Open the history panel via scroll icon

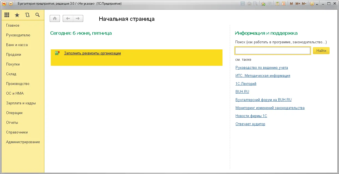[27, 15]
